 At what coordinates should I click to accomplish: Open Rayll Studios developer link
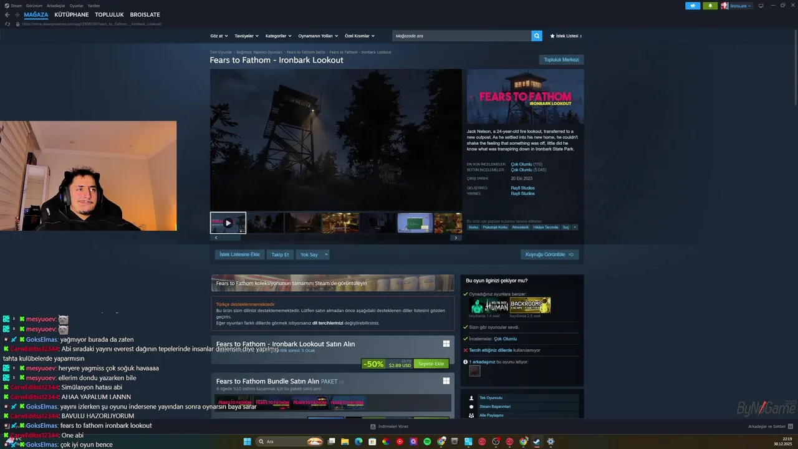(522, 188)
